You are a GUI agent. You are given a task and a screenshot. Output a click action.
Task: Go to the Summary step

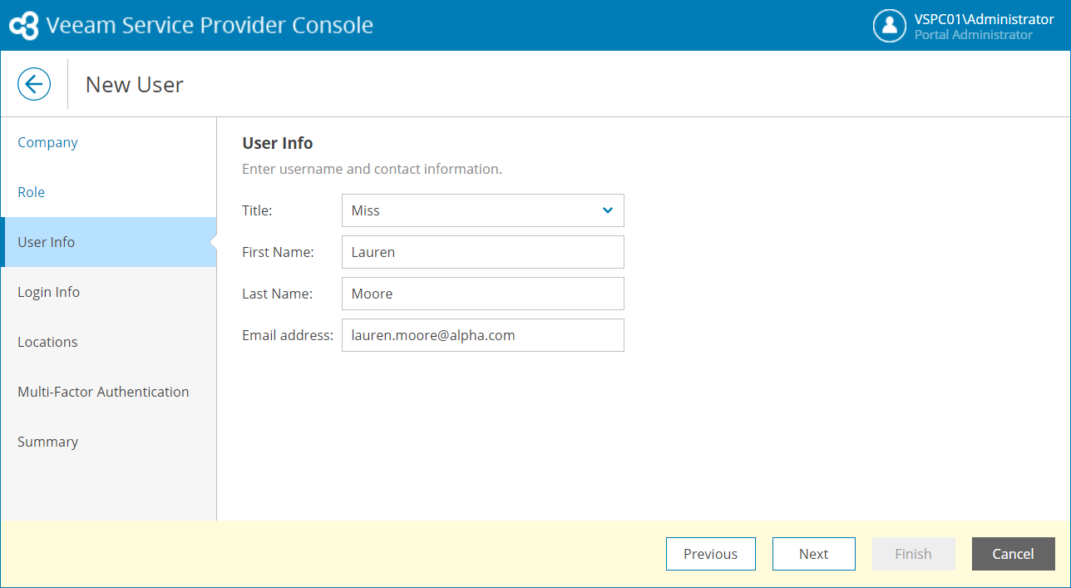click(x=47, y=442)
